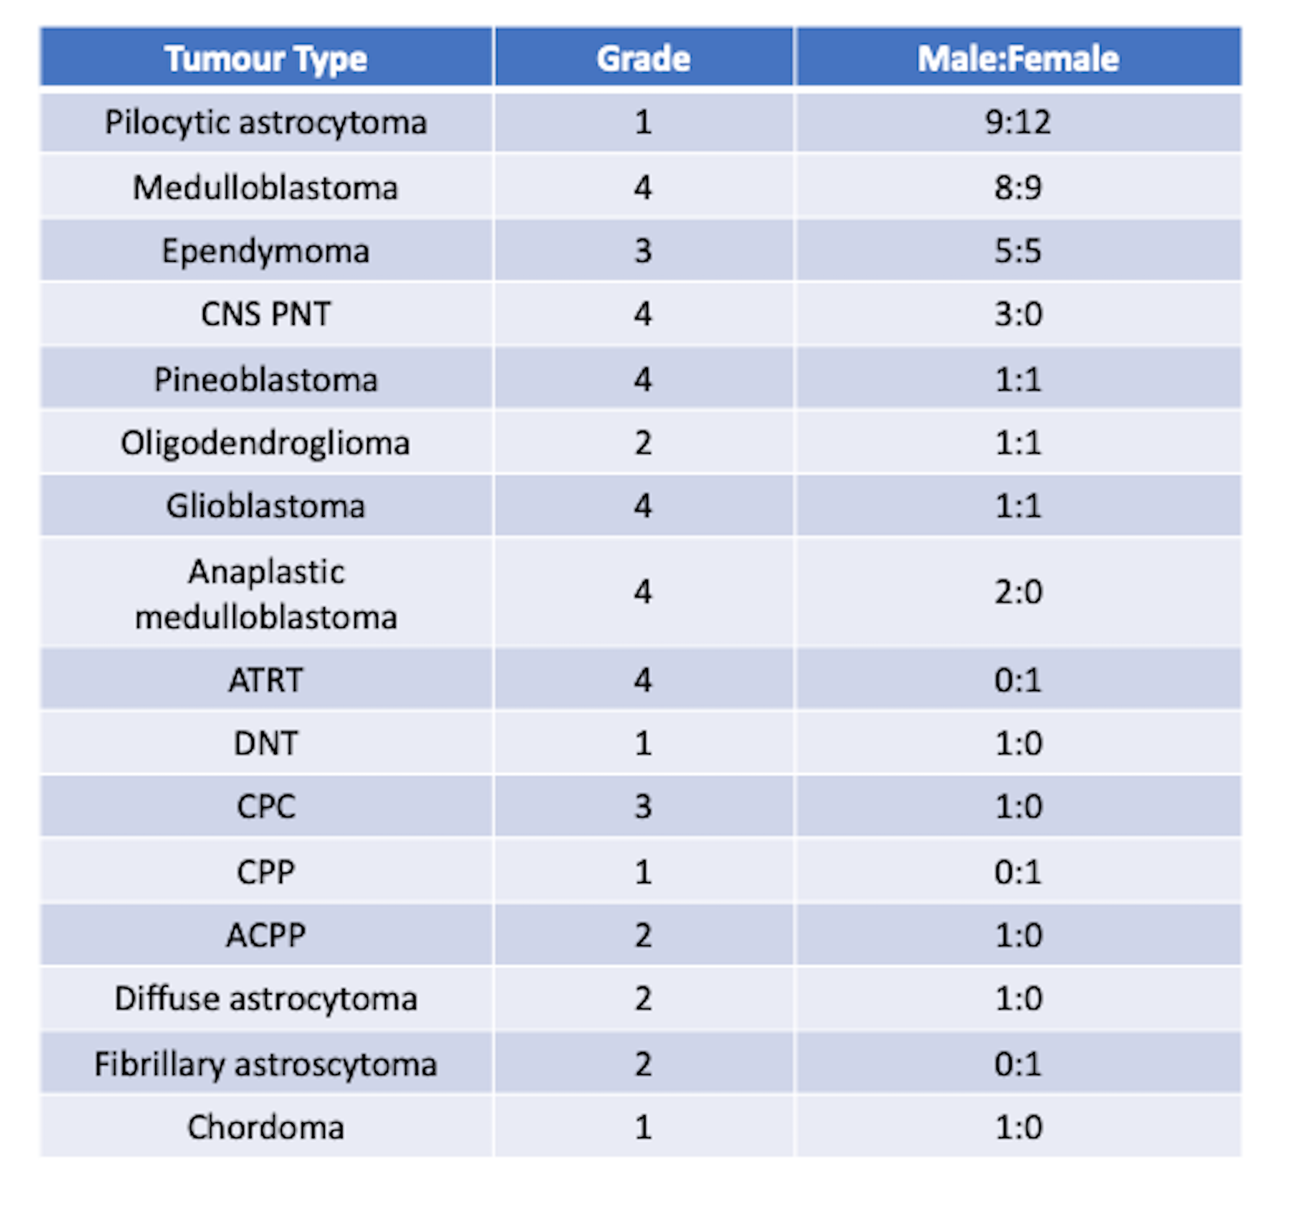Select the Ependymoma tumour type cell
Screen dimensions: 1316x1220
point(266,251)
